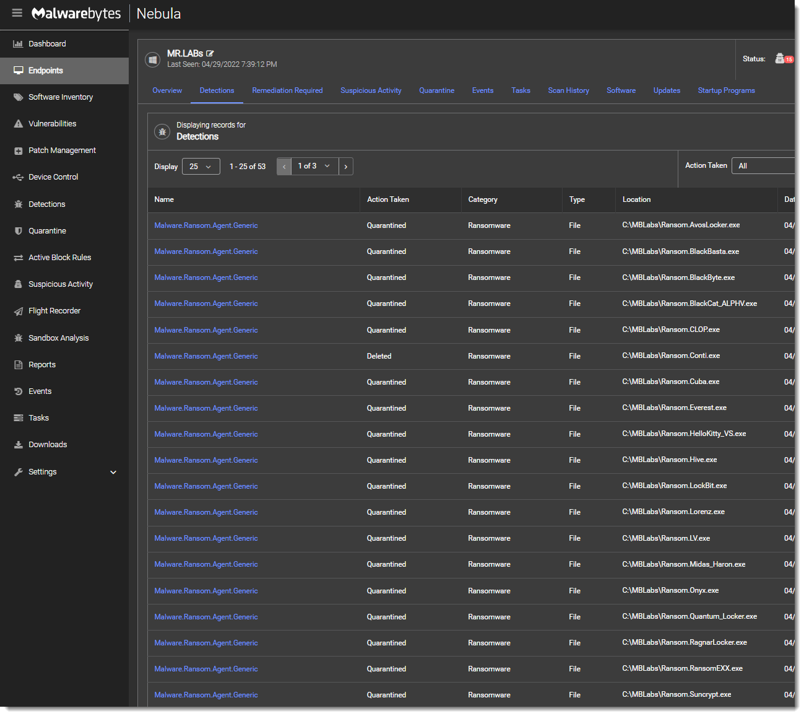
Task: Click the Flight Recorder paper plane icon
Action: coord(18,311)
